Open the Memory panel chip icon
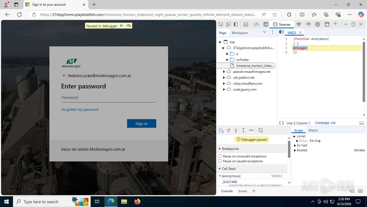 (318, 24)
